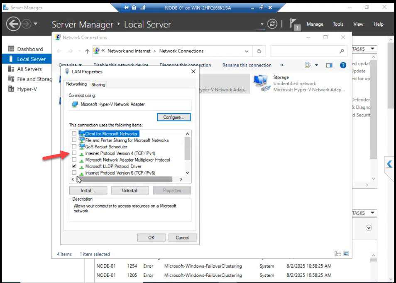Switch to the Sharing tab
This screenshot has height=283, width=396.
pos(98,84)
